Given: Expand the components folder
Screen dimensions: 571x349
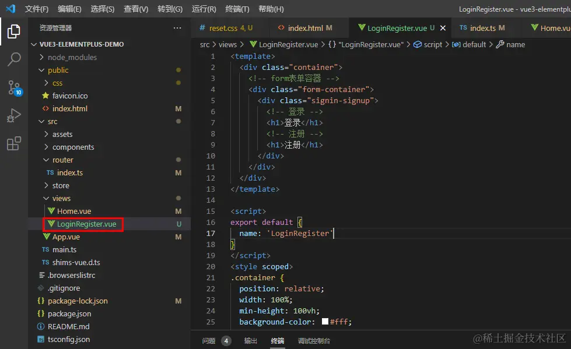Looking at the screenshot, I should pyautogui.click(x=46, y=147).
